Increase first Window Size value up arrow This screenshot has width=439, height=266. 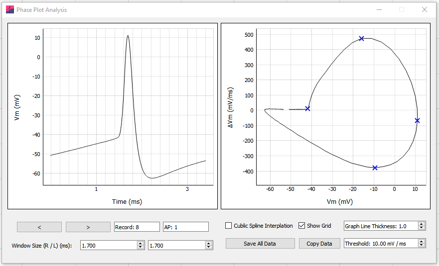pos(141,243)
